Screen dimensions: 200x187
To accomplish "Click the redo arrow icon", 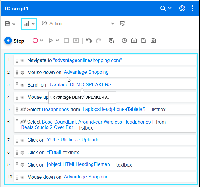I will tap(99, 41).
